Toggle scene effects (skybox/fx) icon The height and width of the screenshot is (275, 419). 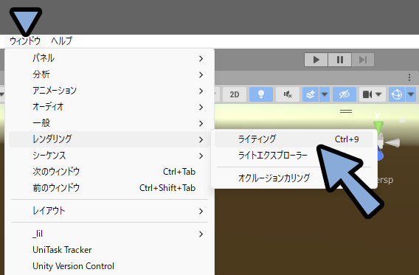[311, 94]
